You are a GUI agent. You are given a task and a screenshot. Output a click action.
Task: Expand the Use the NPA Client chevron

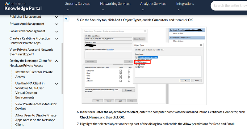click(57, 84)
